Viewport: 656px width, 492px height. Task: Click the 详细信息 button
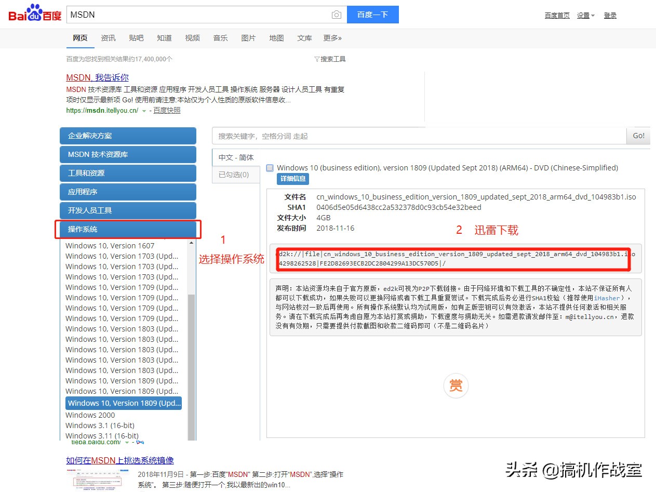(292, 179)
